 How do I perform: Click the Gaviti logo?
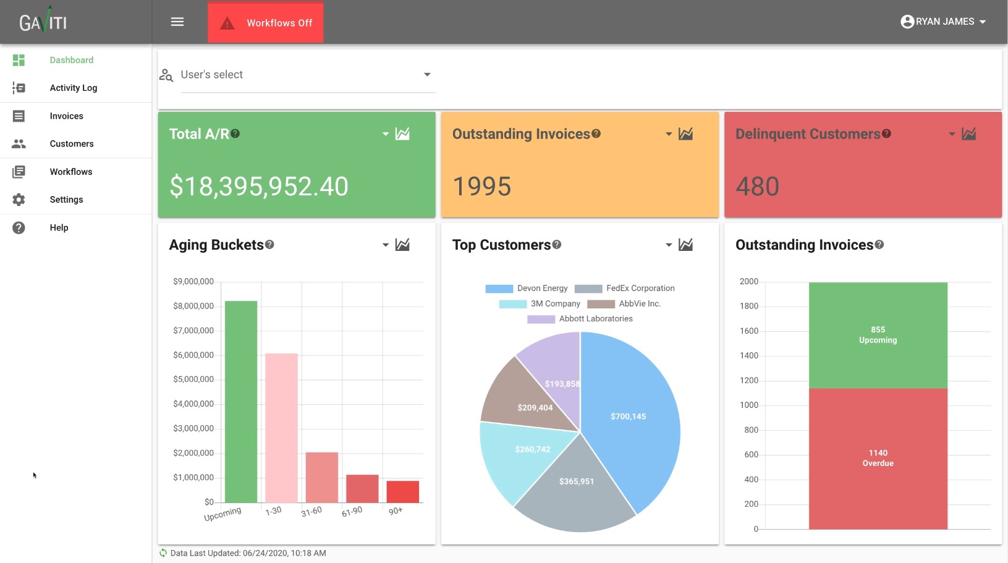pyautogui.click(x=43, y=22)
